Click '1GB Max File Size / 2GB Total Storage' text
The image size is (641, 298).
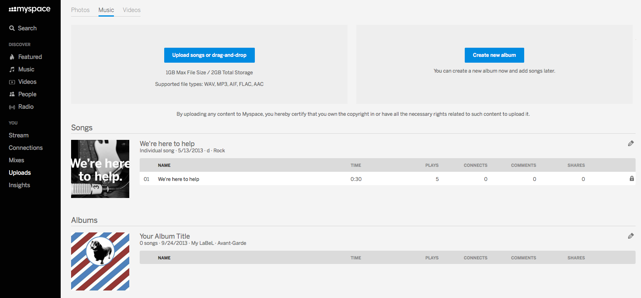coord(209,73)
